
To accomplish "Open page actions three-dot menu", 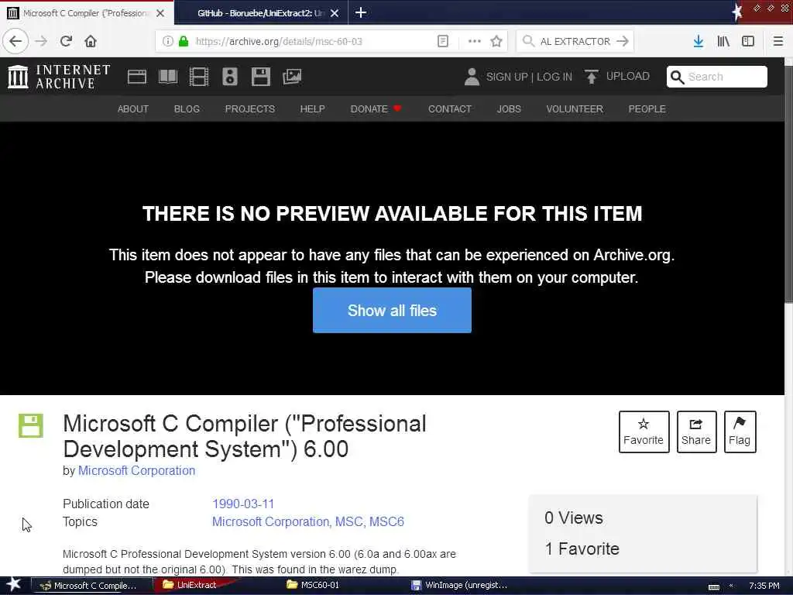I will click(475, 41).
